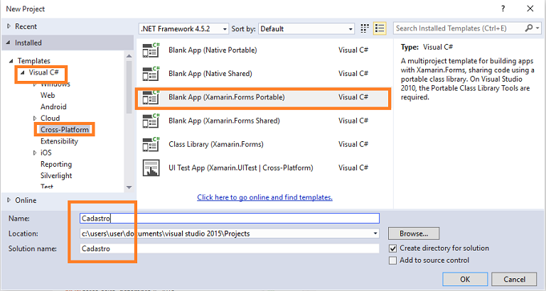Select 'Class Library (Xamarin.Forms)' template name
The width and height of the screenshot is (546, 291).
tap(216, 144)
